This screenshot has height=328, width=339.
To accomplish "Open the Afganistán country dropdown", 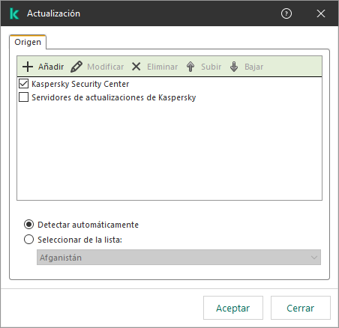I will [178, 258].
